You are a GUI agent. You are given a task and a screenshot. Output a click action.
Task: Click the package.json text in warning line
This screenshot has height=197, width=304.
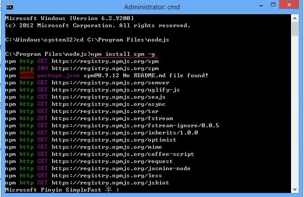click(58, 75)
